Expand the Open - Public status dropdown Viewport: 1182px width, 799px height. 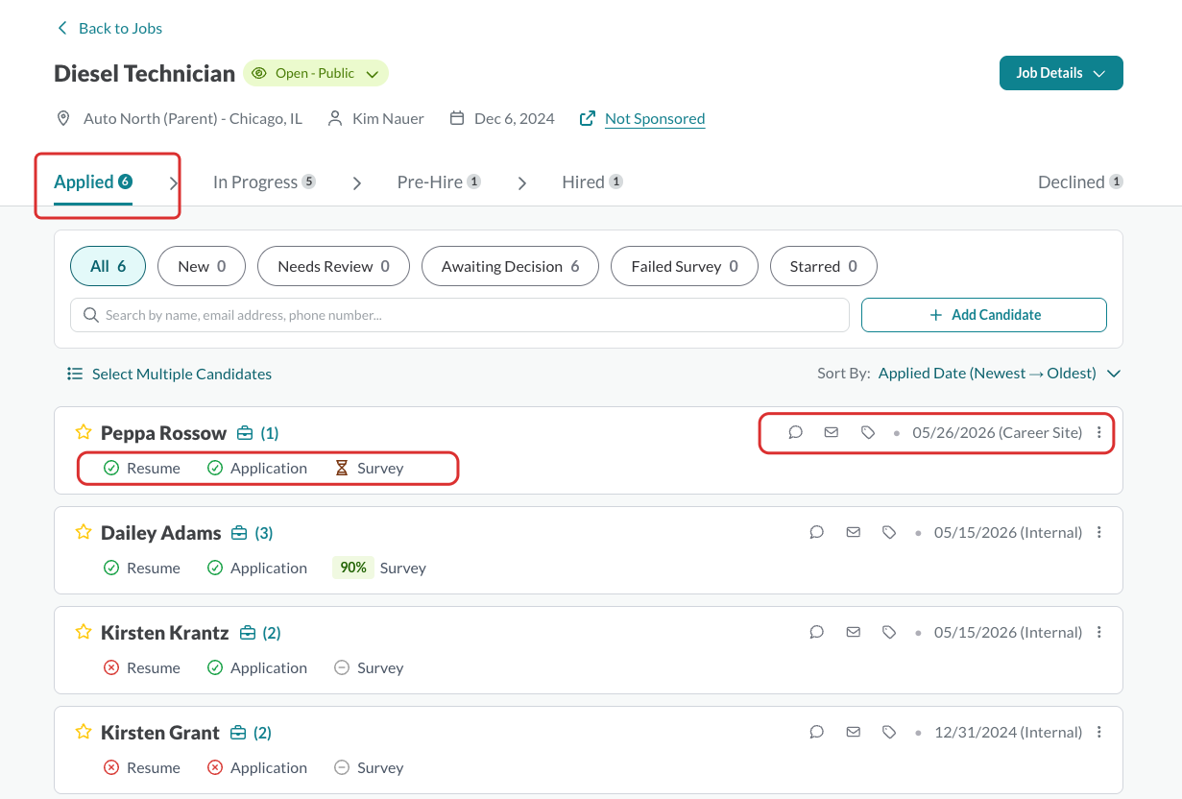point(315,73)
